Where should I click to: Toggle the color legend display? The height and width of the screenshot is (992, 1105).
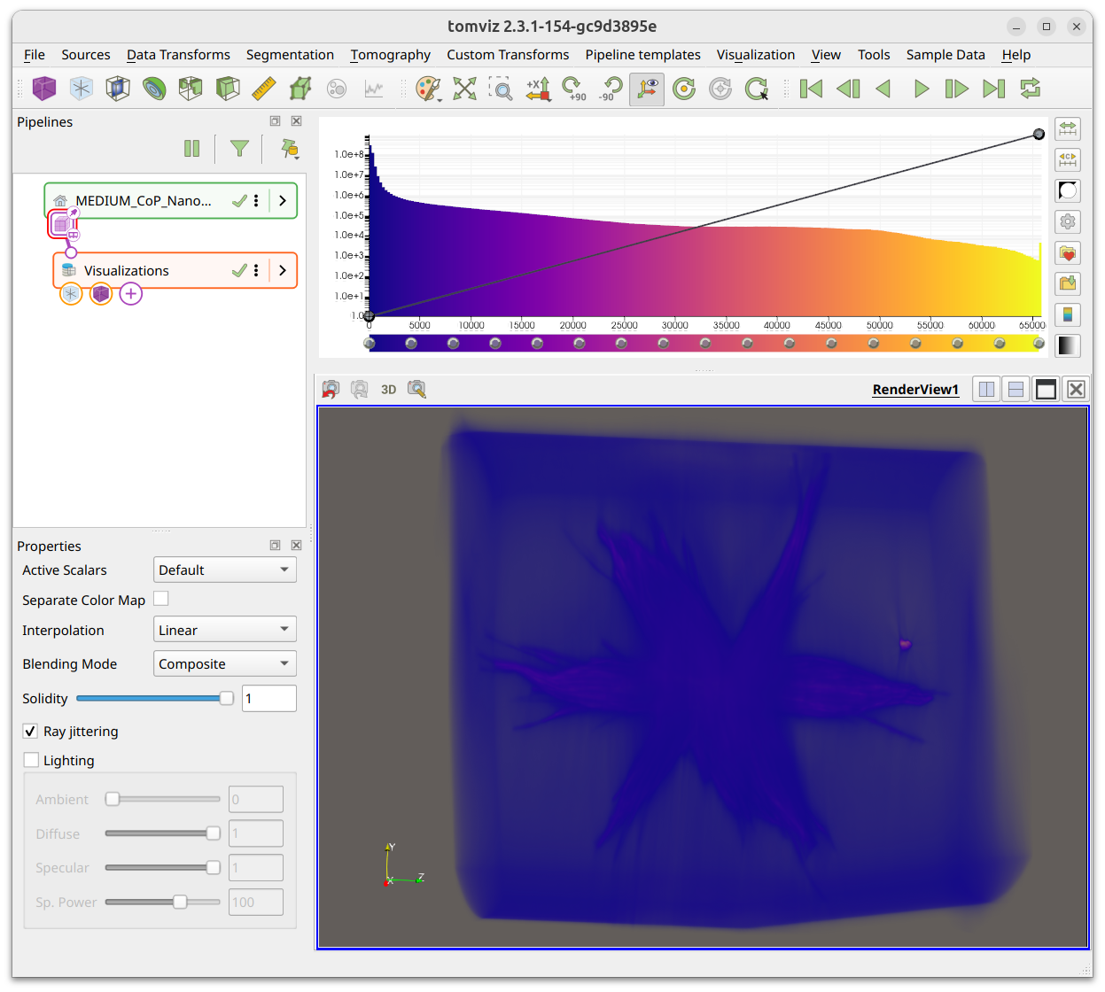click(x=1068, y=314)
